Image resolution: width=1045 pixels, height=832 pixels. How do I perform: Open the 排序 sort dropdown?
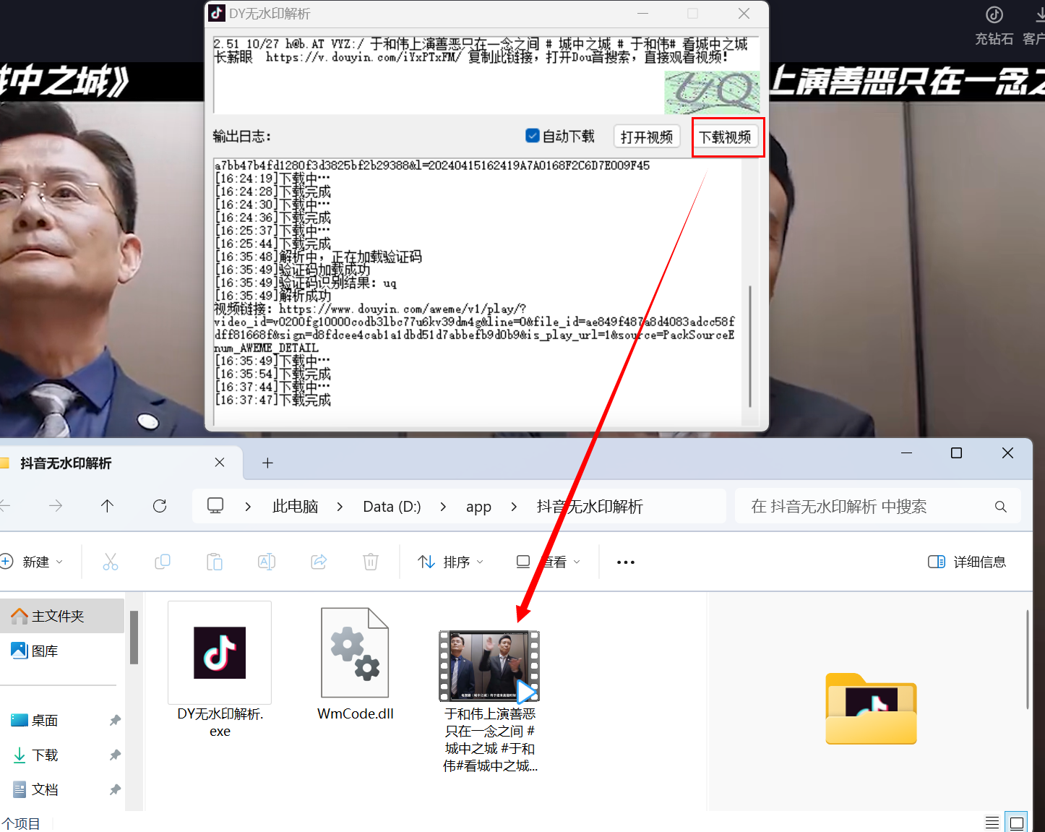click(451, 562)
